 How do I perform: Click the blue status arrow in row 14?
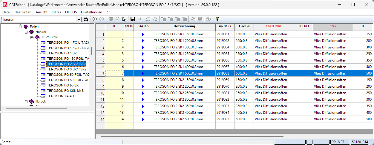pyautogui.click(x=143, y=119)
